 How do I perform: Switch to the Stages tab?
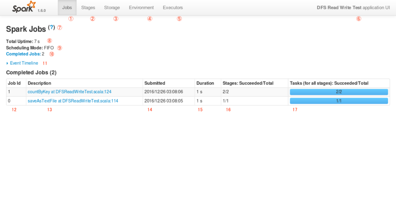pyautogui.click(x=88, y=8)
